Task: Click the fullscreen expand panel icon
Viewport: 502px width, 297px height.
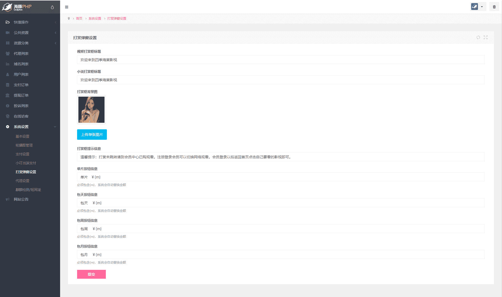Action: (486, 37)
